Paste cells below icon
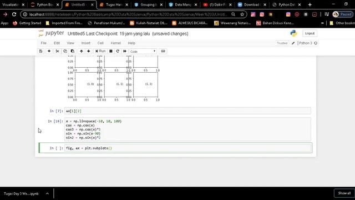The height and width of the screenshot is (200, 355). click(x=73, y=51)
